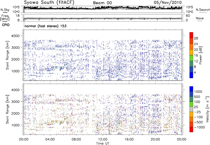Click the 'Velocity [m s-1]' color bar label
Screen dimensions: 210x145
point(207,109)
